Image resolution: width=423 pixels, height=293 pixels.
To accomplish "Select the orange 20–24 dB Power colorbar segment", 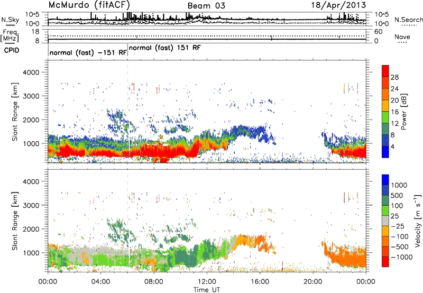I will point(385,94).
